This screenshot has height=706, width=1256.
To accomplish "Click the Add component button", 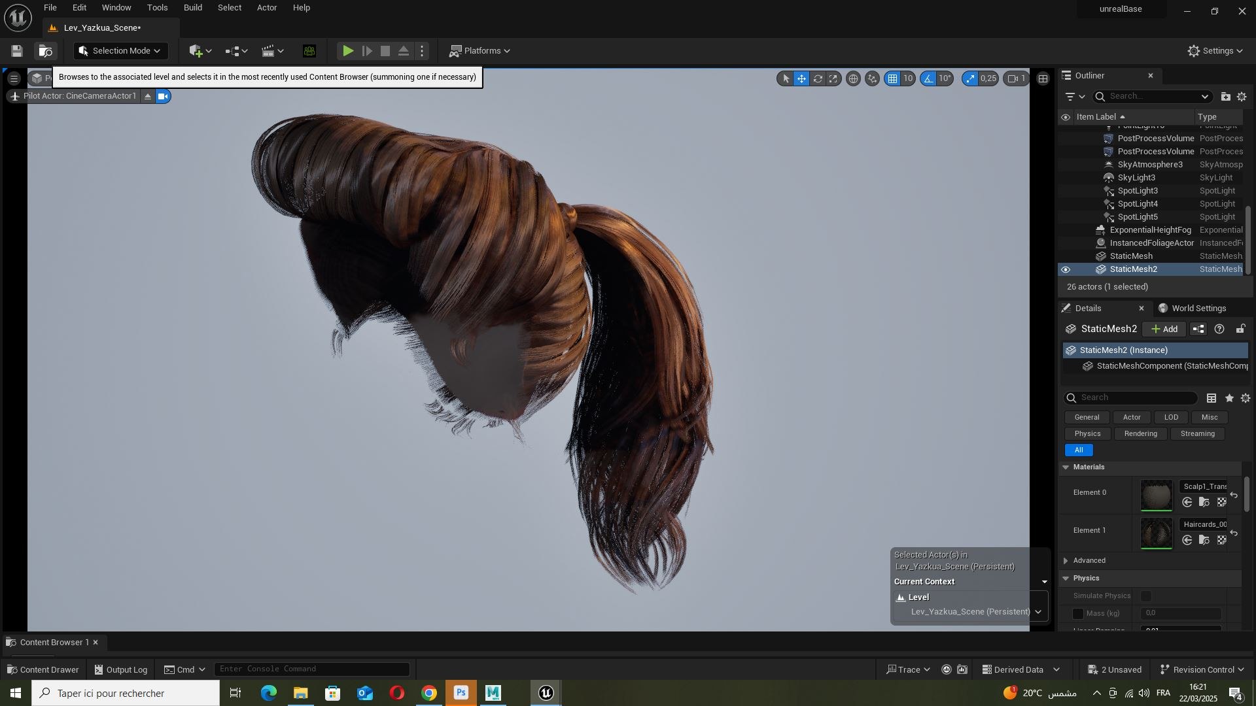I will tap(1165, 329).
